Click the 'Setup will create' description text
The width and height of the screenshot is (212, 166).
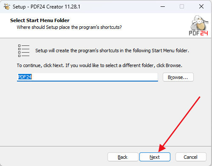pyautogui.click(x=112, y=51)
